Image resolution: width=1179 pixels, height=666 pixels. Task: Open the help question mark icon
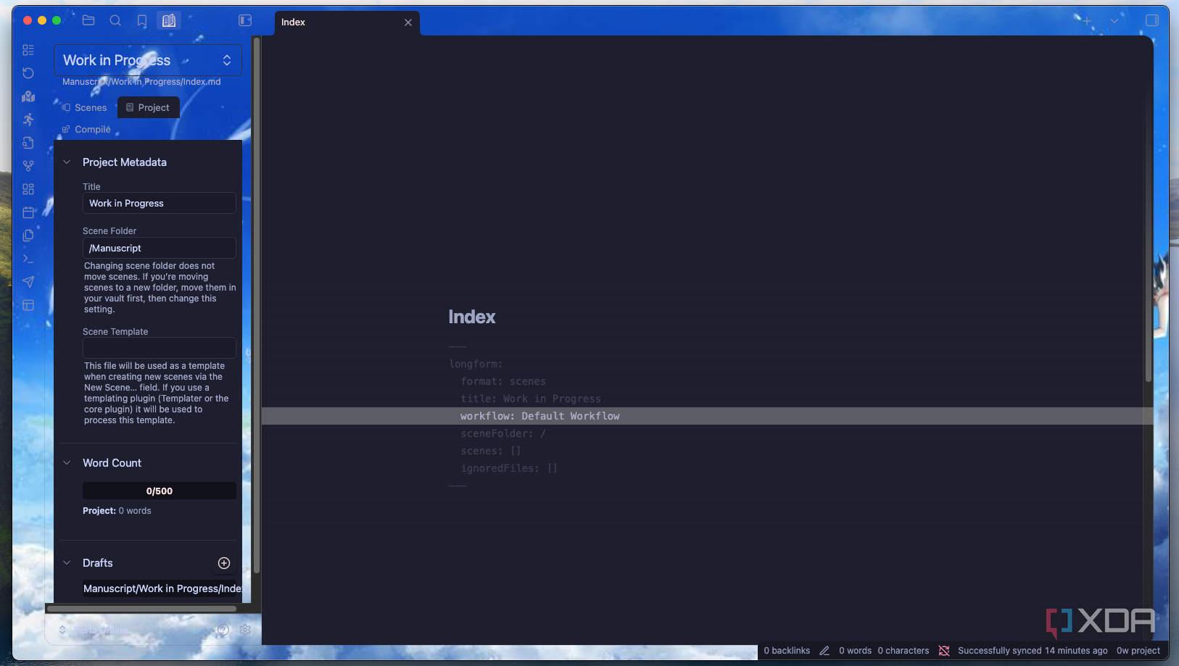coord(223,630)
